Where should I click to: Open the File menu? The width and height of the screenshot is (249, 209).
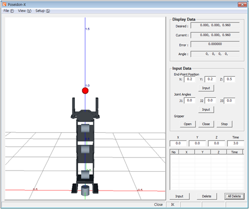8,11
